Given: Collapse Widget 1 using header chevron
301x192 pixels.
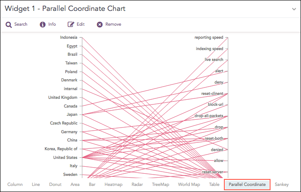Looking at the screenshot, I should tap(294, 9).
